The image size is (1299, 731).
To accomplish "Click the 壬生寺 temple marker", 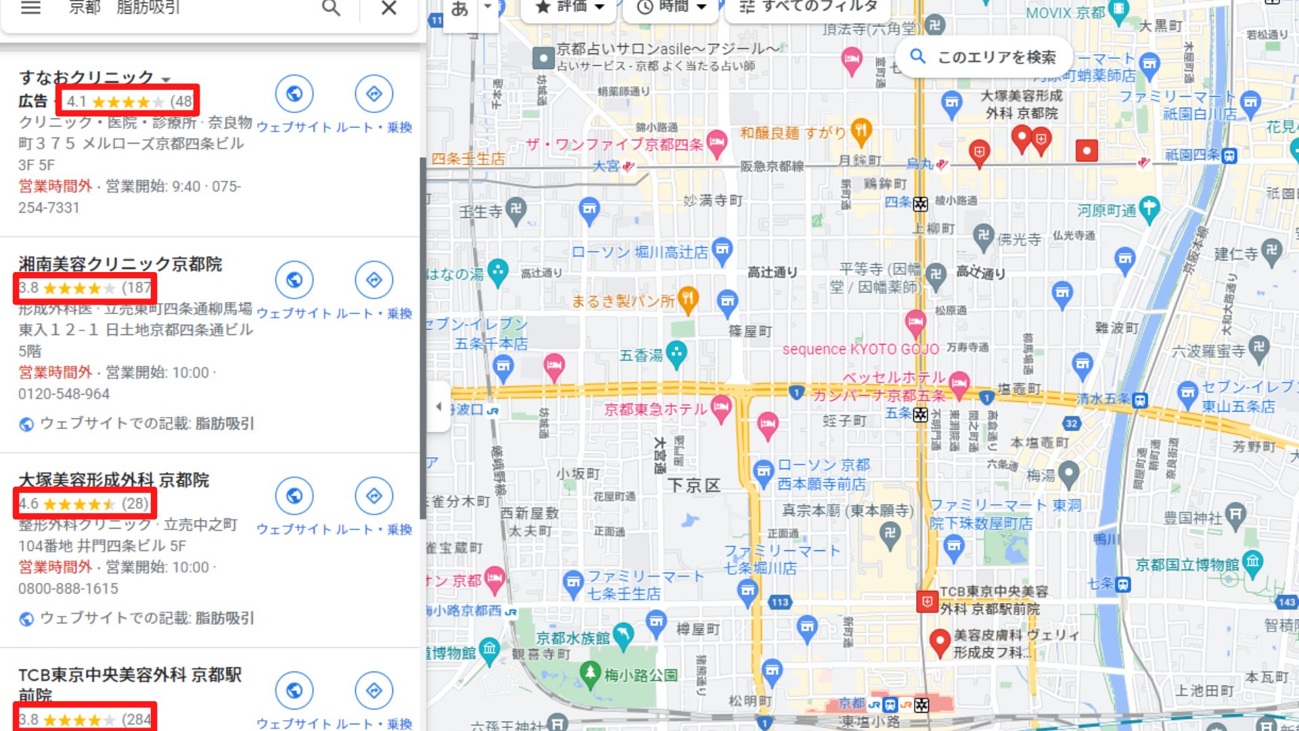I will point(516,212).
